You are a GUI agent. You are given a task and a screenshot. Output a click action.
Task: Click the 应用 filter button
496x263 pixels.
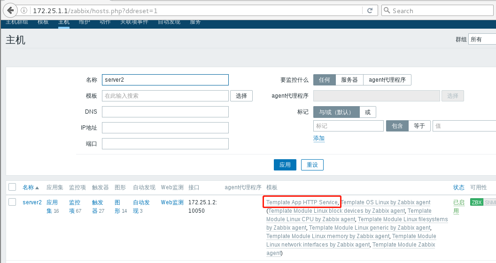coord(285,165)
